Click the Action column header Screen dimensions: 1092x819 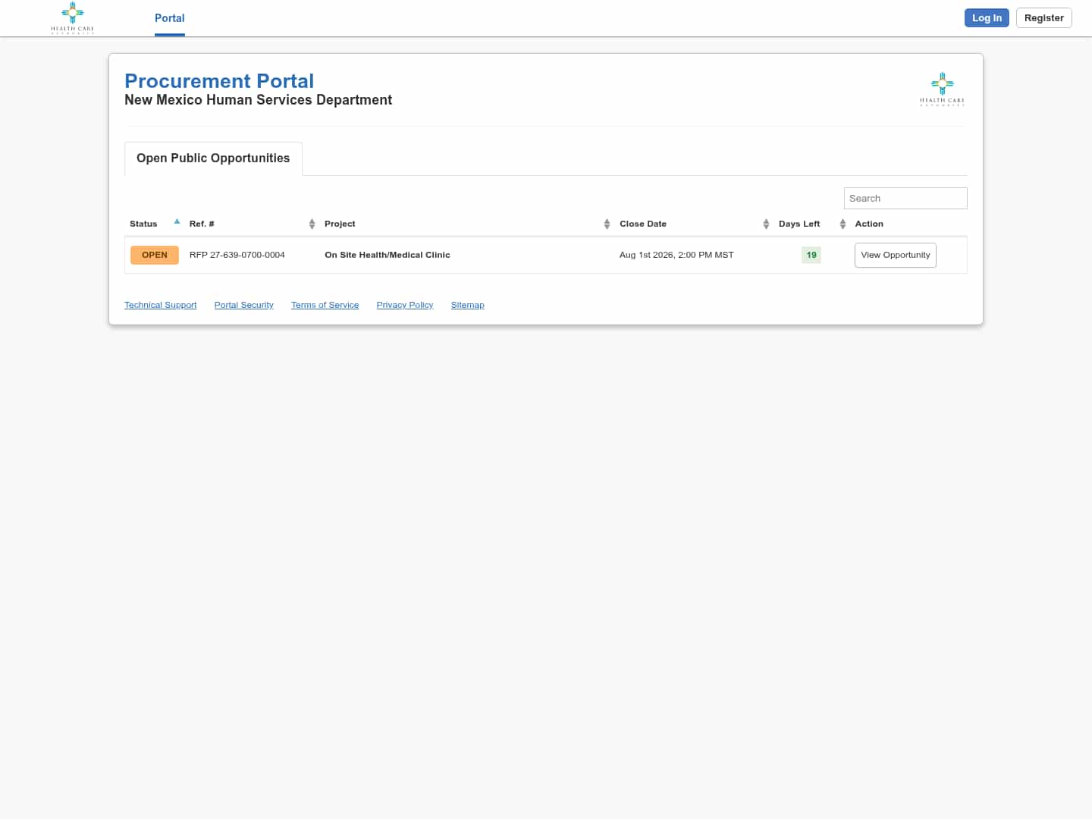tap(869, 224)
